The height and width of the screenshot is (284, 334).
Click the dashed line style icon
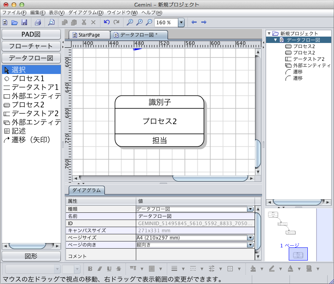coord(193,268)
